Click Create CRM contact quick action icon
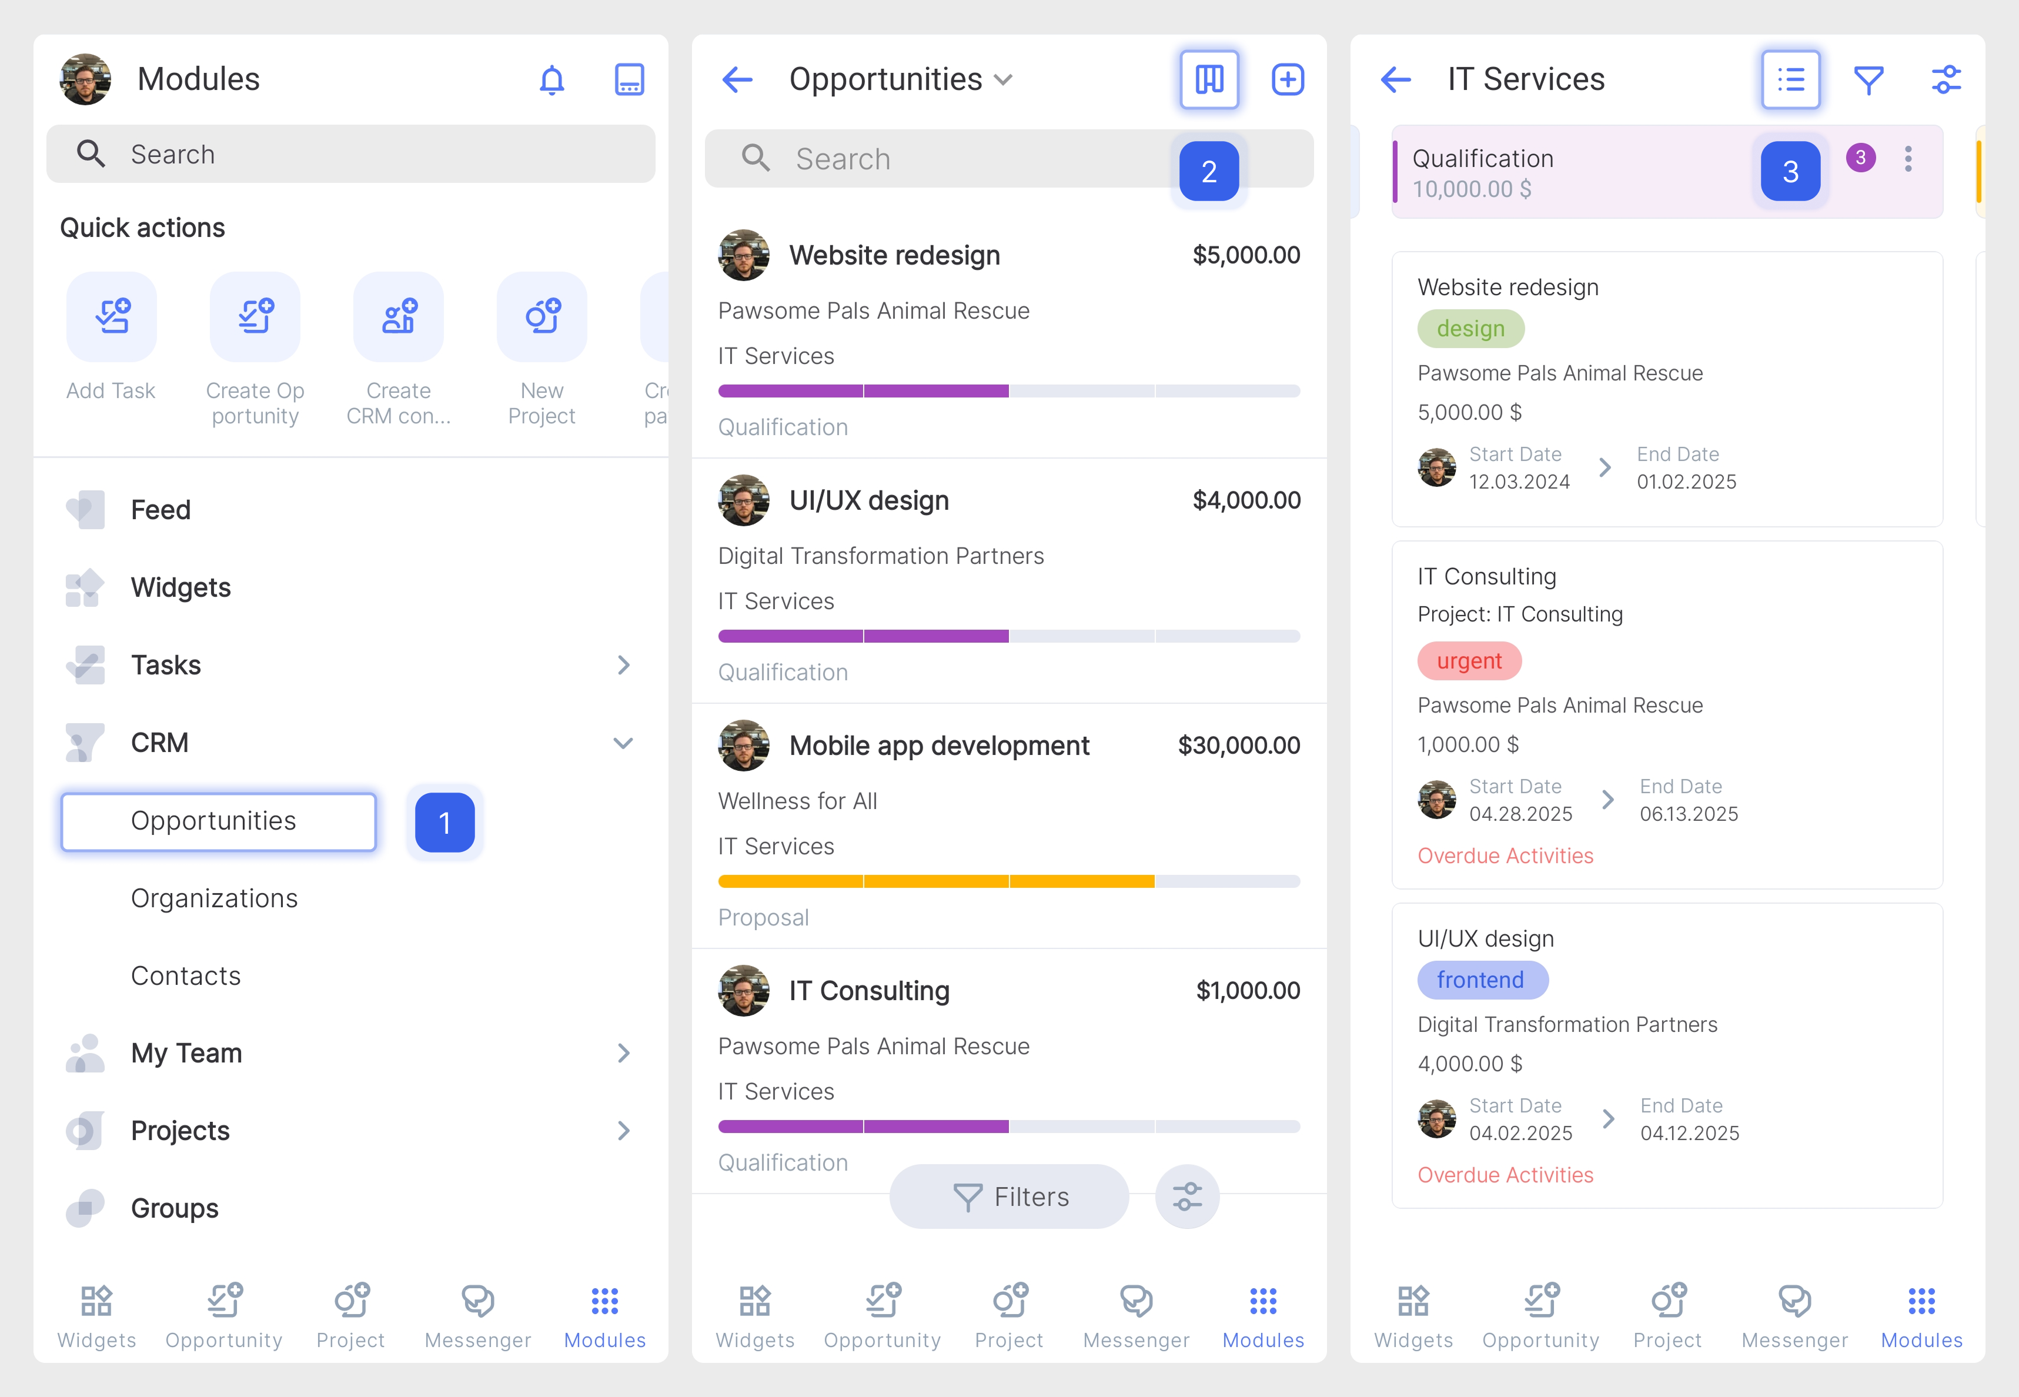The width and height of the screenshot is (2019, 1397). pyautogui.click(x=398, y=317)
